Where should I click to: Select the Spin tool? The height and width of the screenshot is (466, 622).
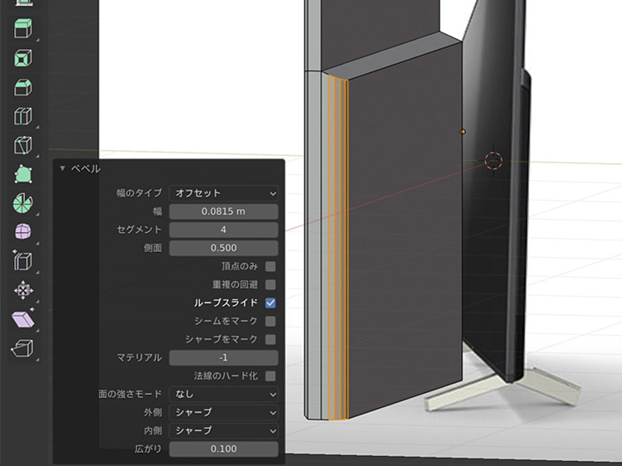[x=23, y=203]
